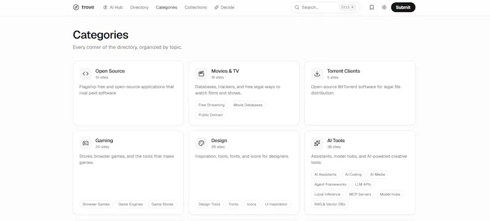Click the '20 sites' count text

pos(102,147)
